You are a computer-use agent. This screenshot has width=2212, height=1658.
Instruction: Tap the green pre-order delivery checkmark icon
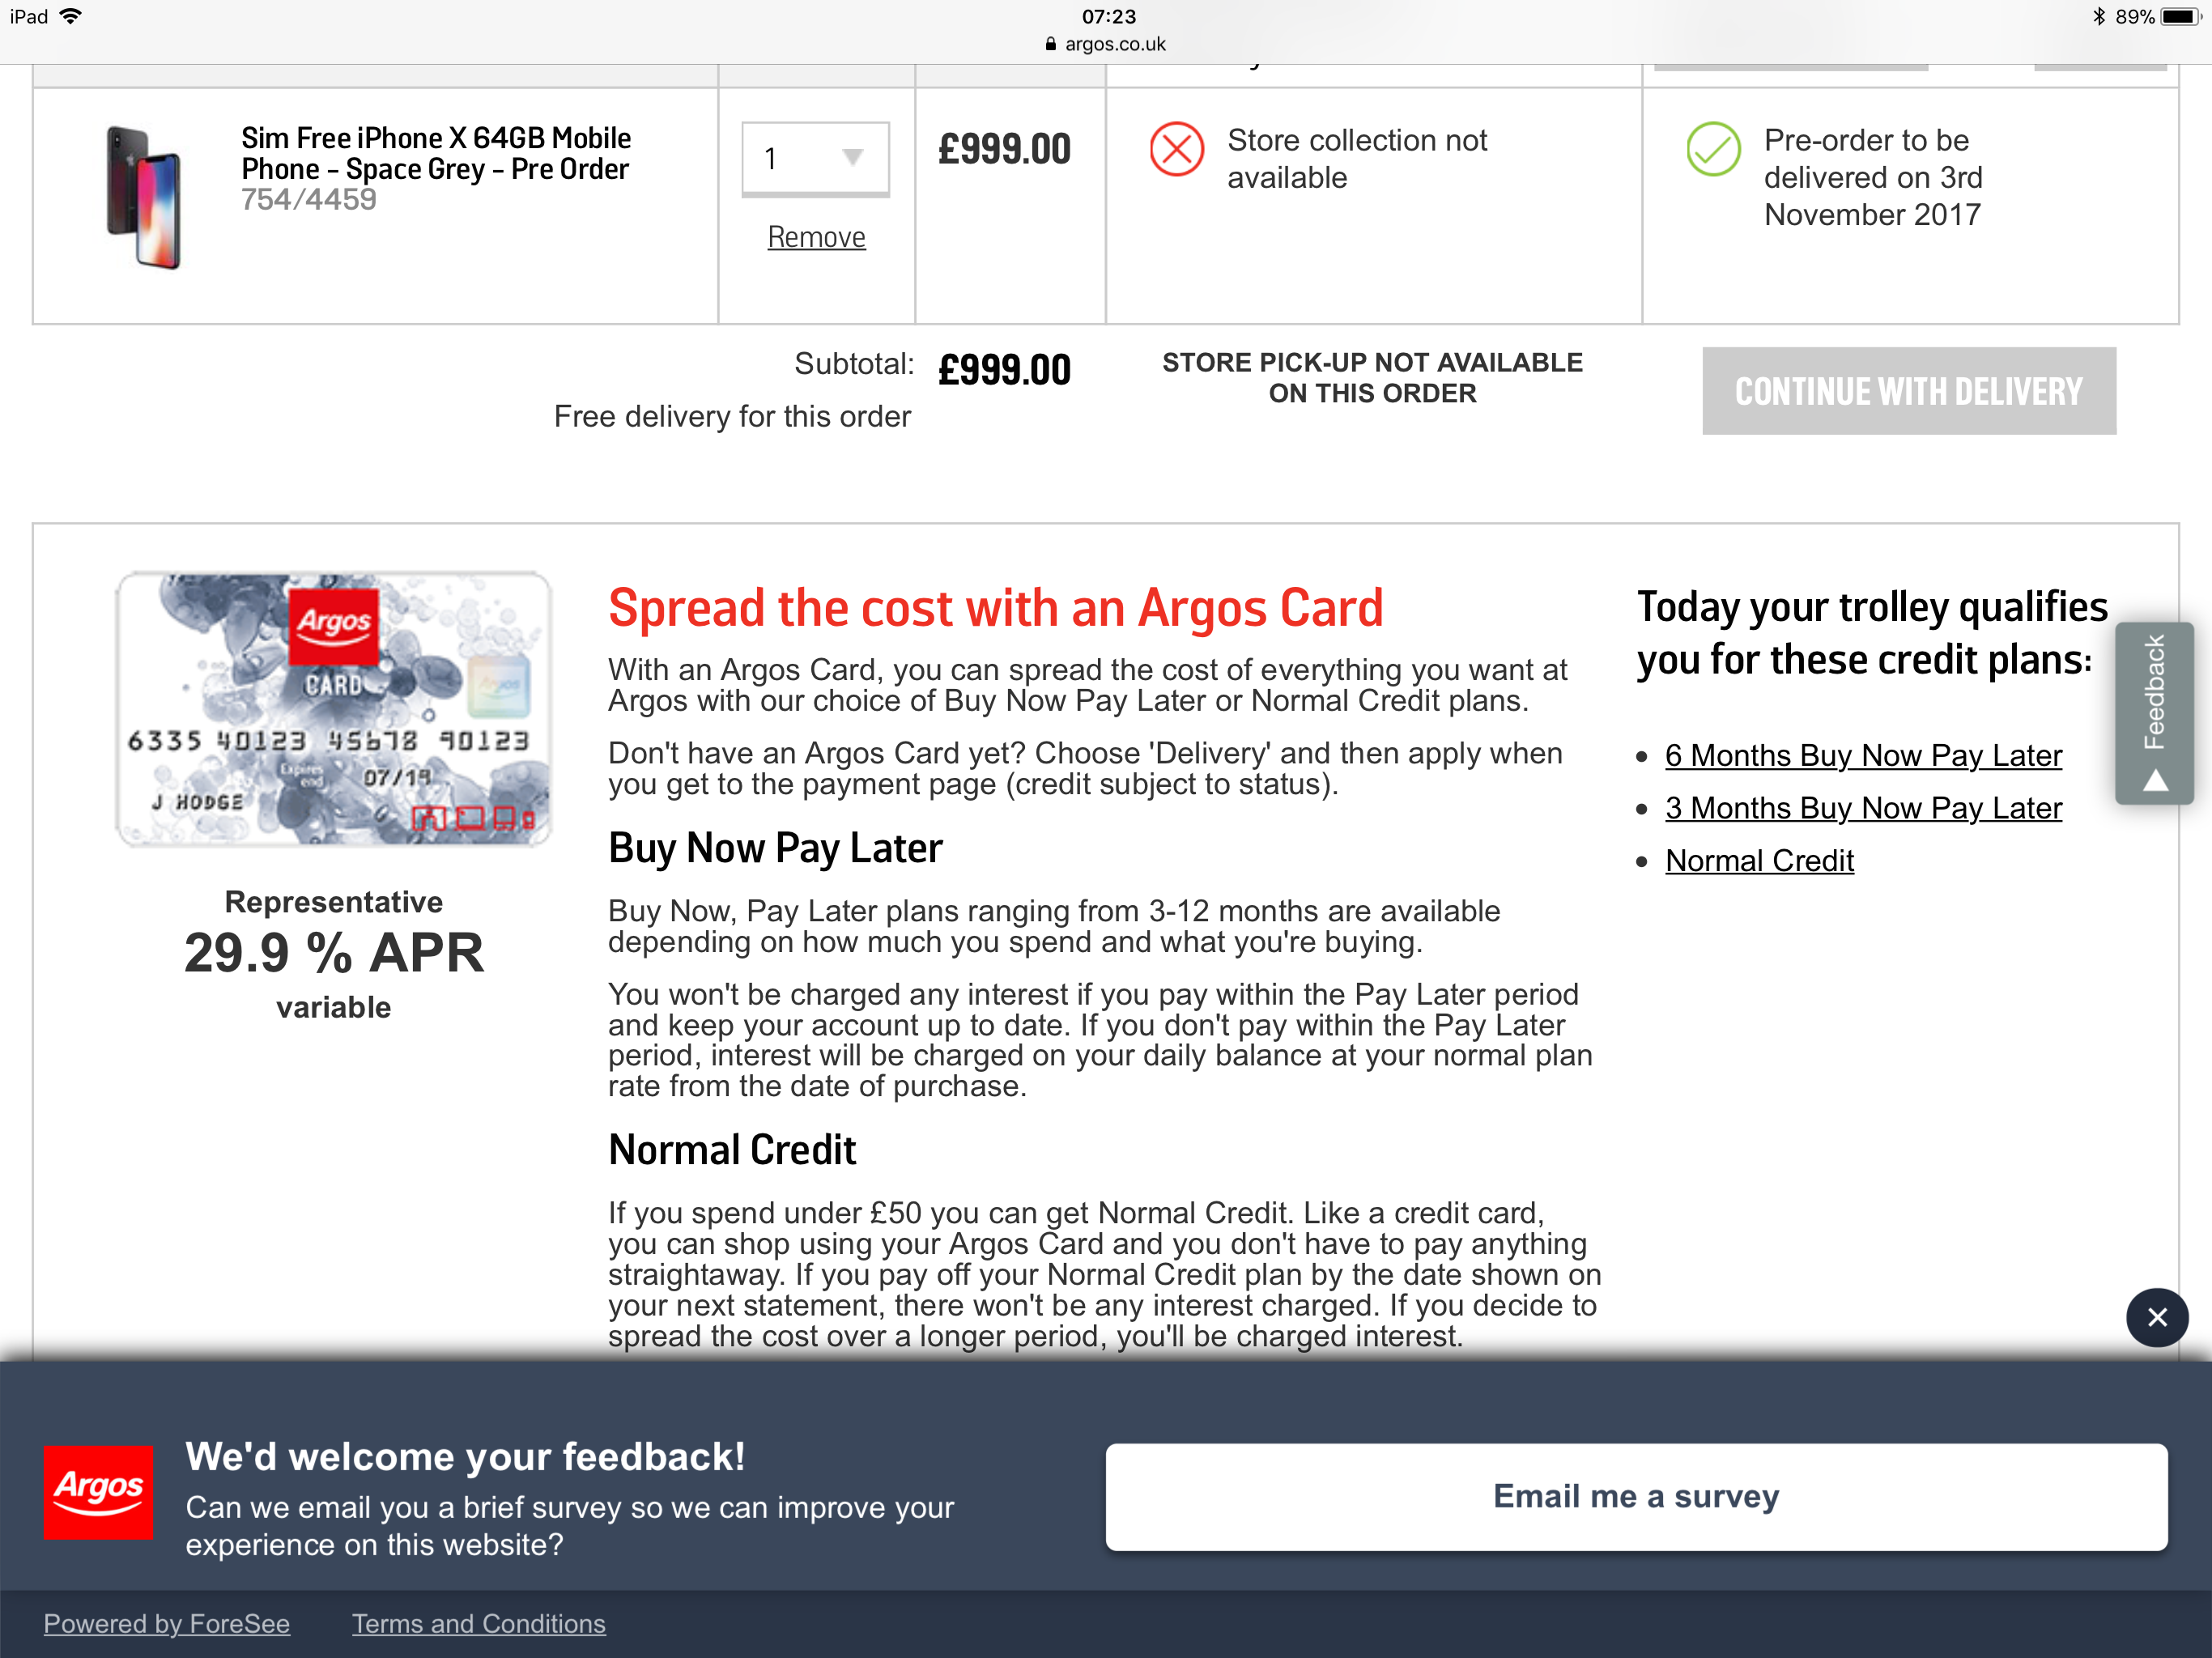[1713, 150]
